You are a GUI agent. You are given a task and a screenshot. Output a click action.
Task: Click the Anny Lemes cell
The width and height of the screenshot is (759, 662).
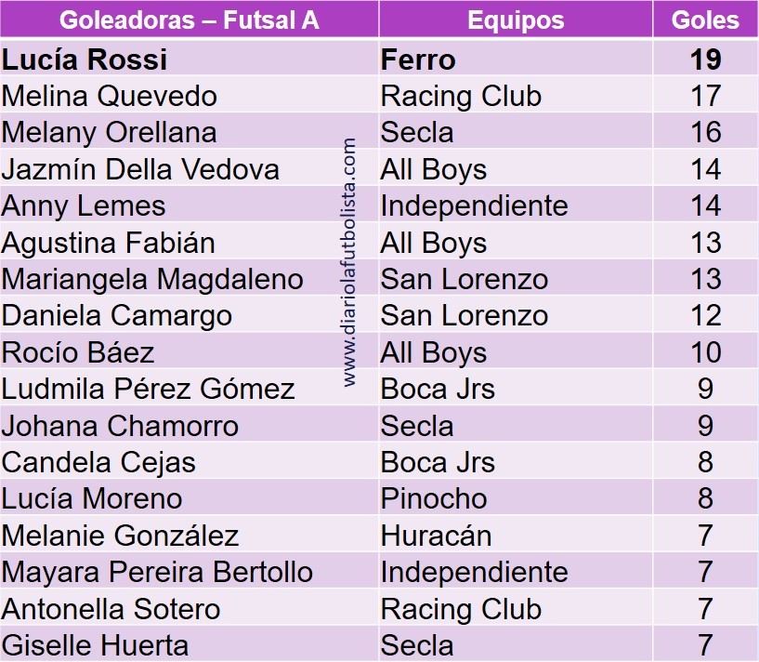pyautogui.click(x=189, y=205)
